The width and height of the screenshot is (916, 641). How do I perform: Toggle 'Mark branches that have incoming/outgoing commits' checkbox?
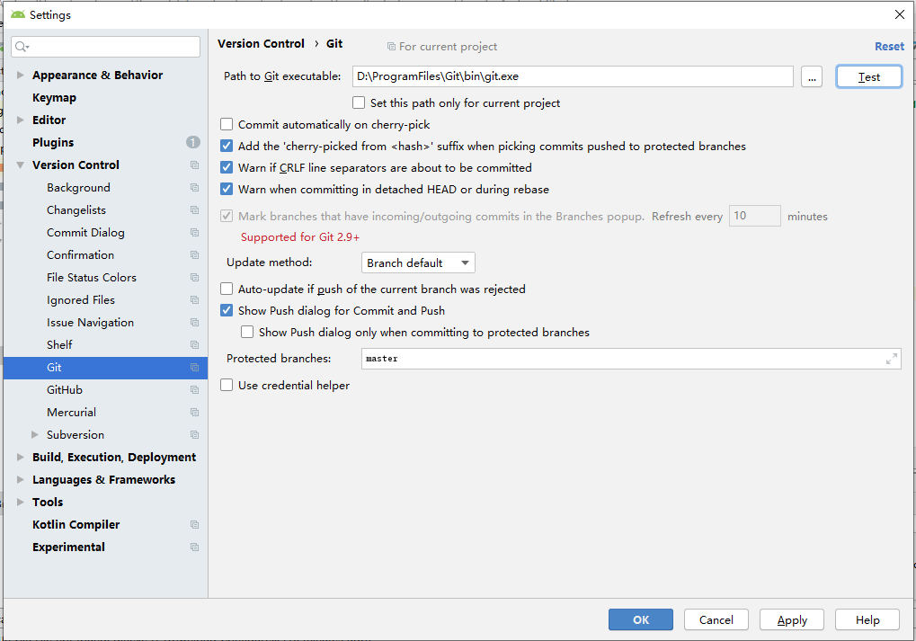[x=227, y=216]
